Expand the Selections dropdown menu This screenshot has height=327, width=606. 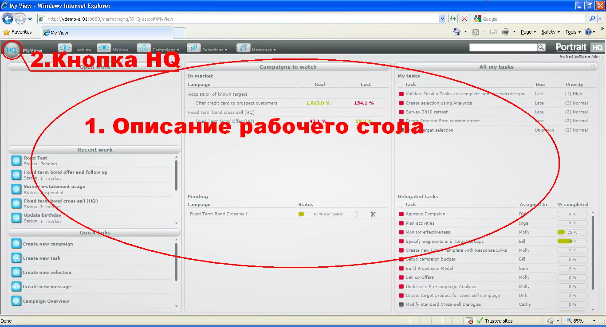pyautogui.click(x=214, y=50)
